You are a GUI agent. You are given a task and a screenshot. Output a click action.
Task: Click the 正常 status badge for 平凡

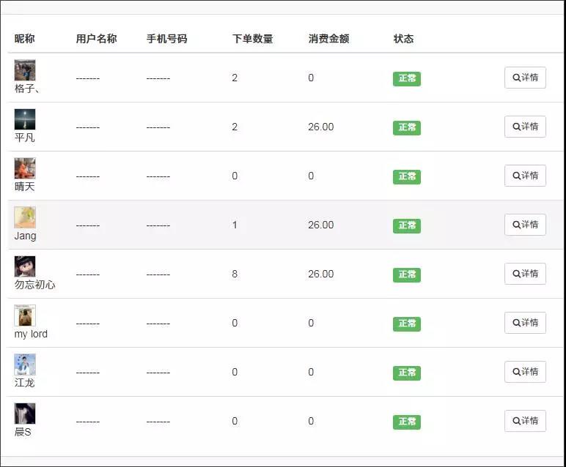(407, 127)
